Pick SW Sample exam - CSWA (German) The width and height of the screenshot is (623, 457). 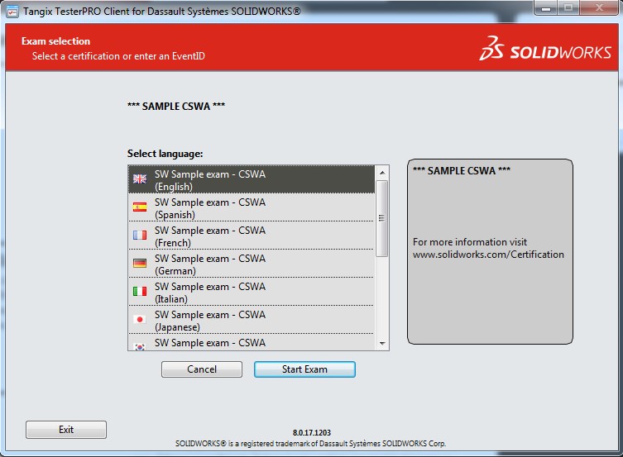pos(252,264)
